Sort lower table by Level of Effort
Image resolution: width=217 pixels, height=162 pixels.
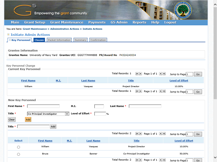pos(184,141)
